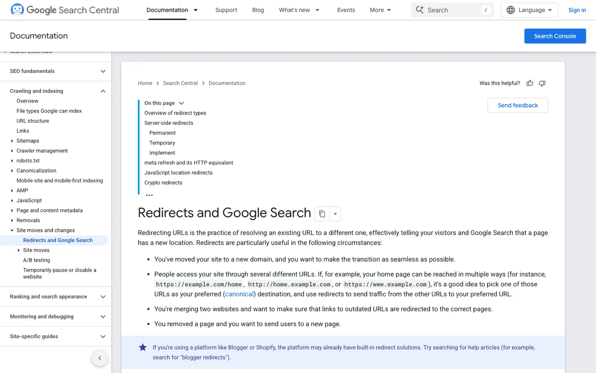Click the globe Language icon
The image size is (596, 373).
point(511,10)
